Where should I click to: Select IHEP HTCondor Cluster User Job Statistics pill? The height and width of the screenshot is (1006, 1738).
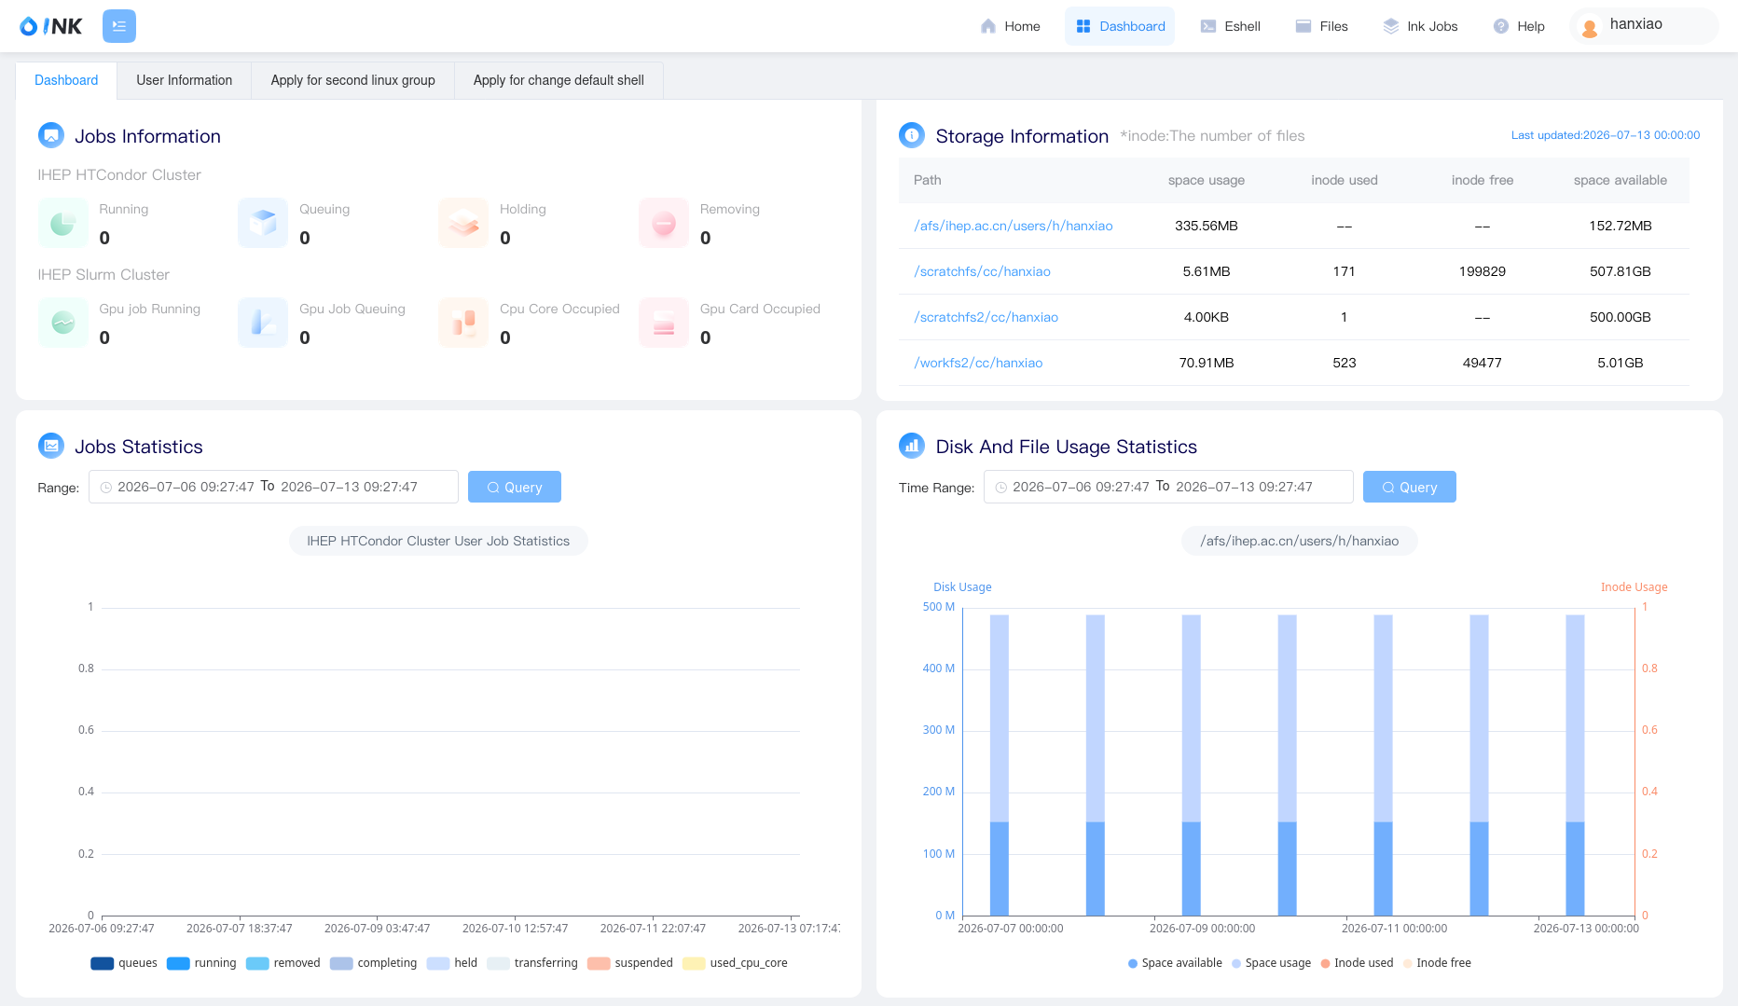point(438,541)
